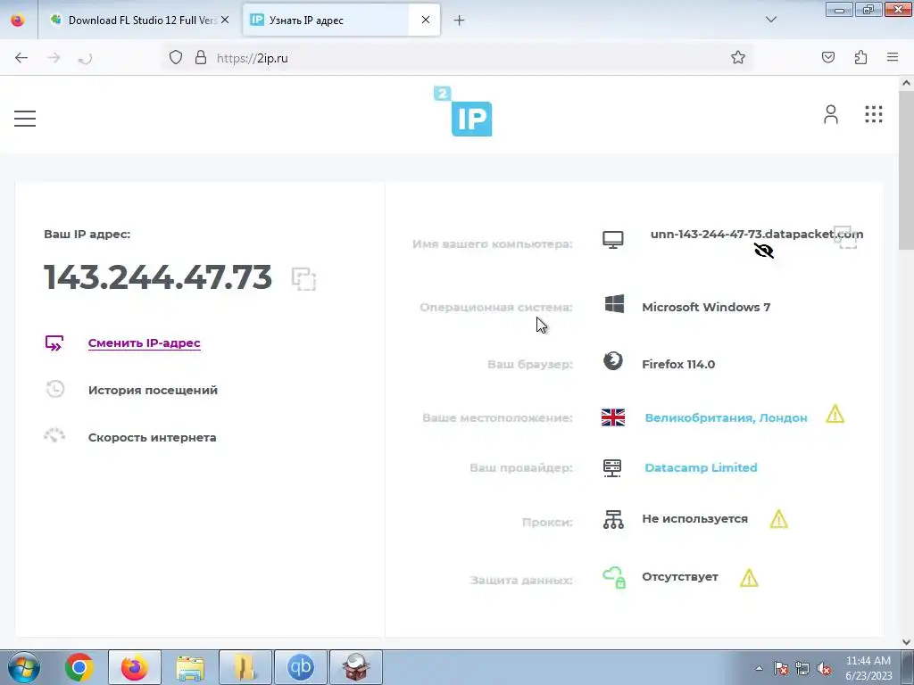Click Firefox View icon in tab bar
Viewport: 914px width, 685px height.
(x=18, y=20)
